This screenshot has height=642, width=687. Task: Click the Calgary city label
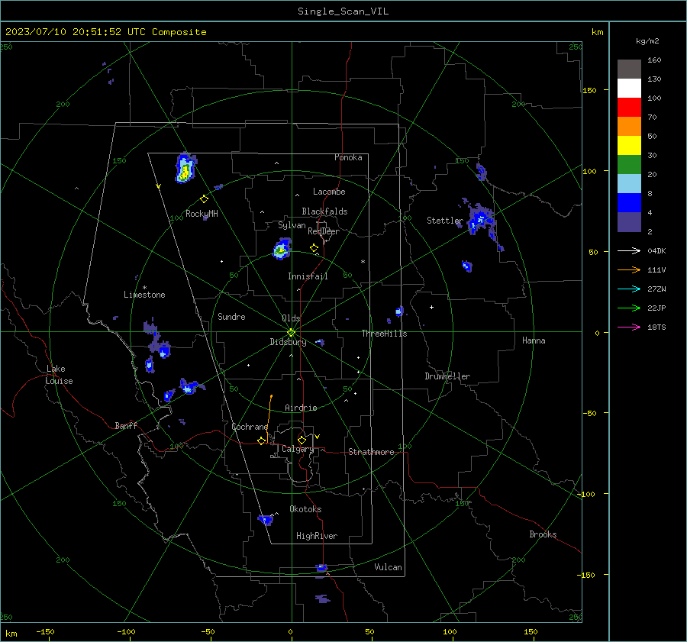(x=298, y=449)
